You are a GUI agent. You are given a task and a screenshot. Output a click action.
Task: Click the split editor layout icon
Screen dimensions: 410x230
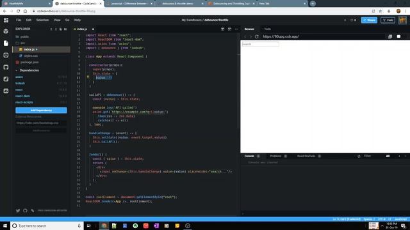tap(222, 29)
